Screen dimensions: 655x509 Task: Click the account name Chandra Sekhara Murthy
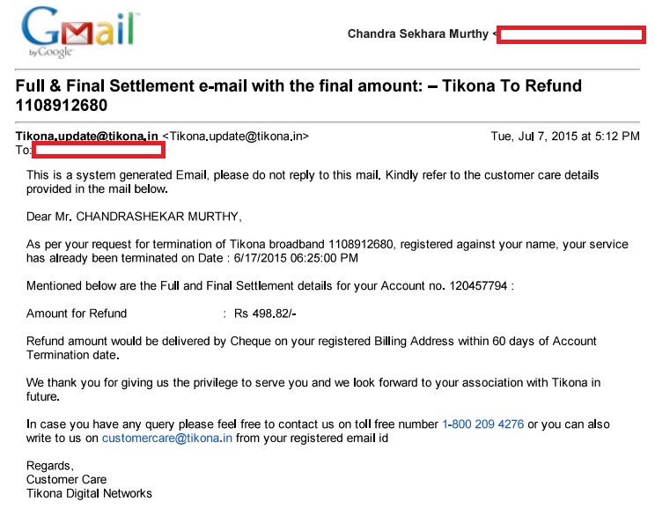tap(417, 34)
